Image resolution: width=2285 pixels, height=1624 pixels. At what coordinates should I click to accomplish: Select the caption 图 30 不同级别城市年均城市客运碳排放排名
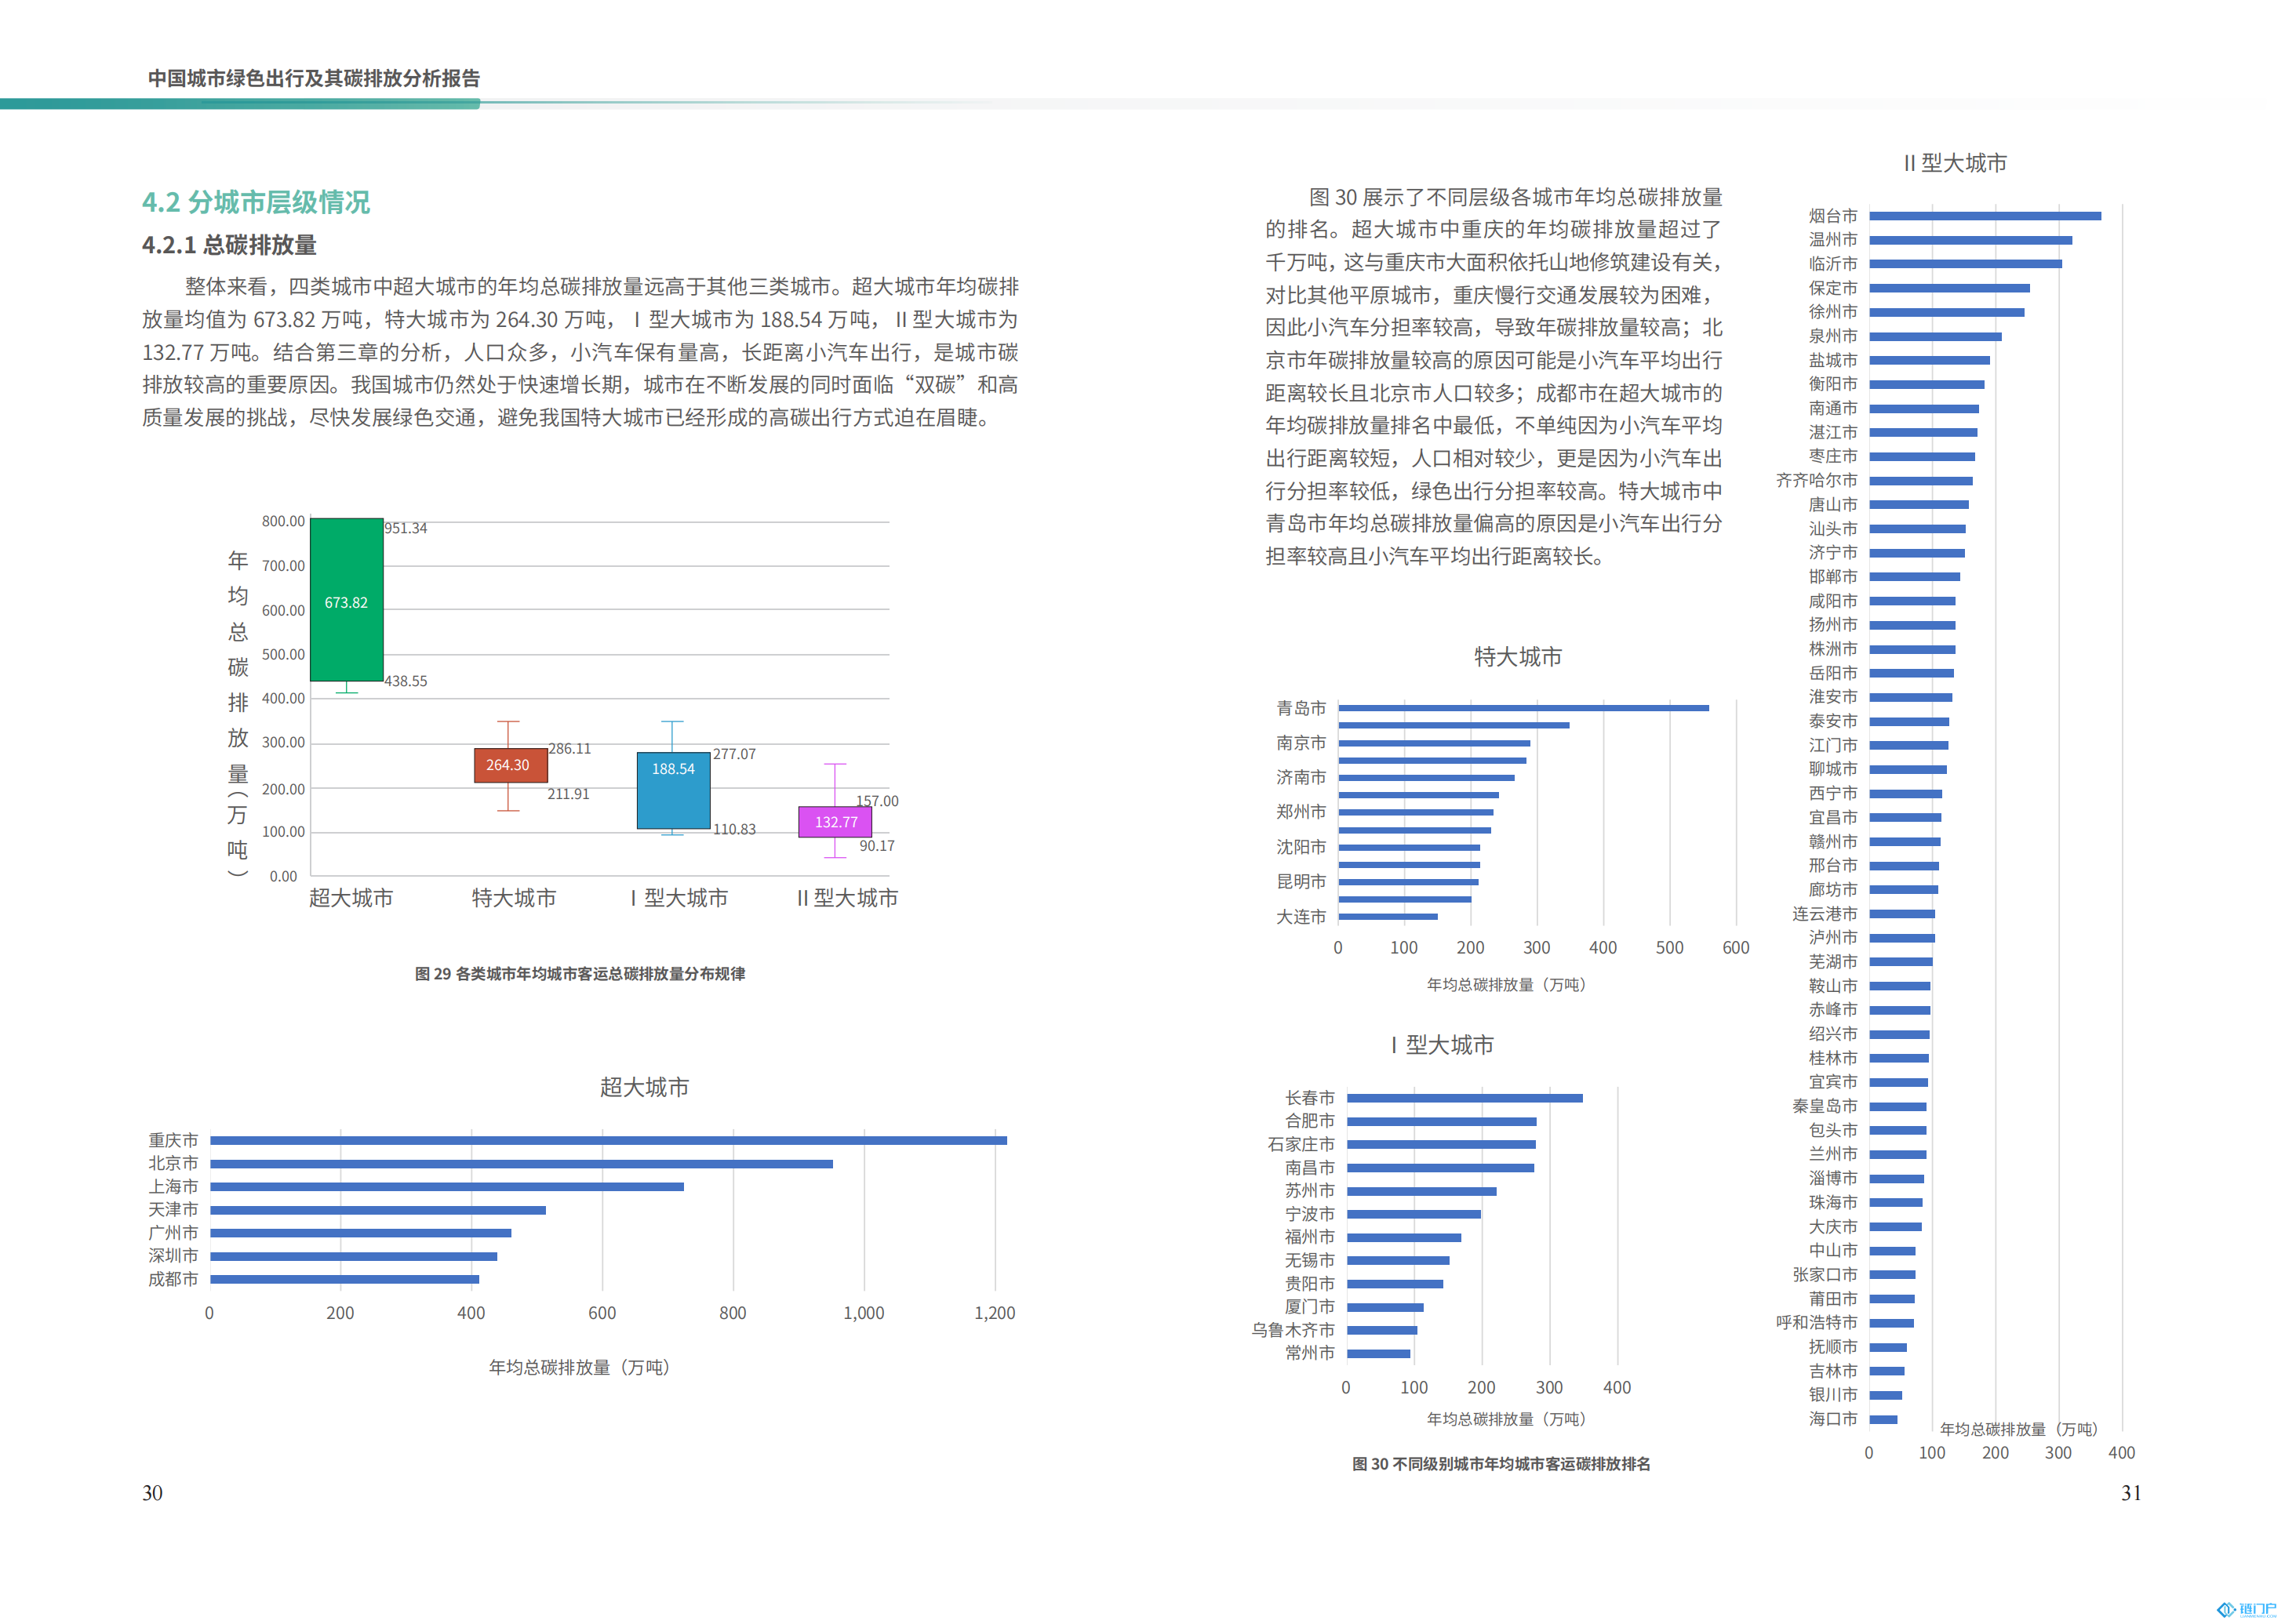[x=1501, y=1464]
